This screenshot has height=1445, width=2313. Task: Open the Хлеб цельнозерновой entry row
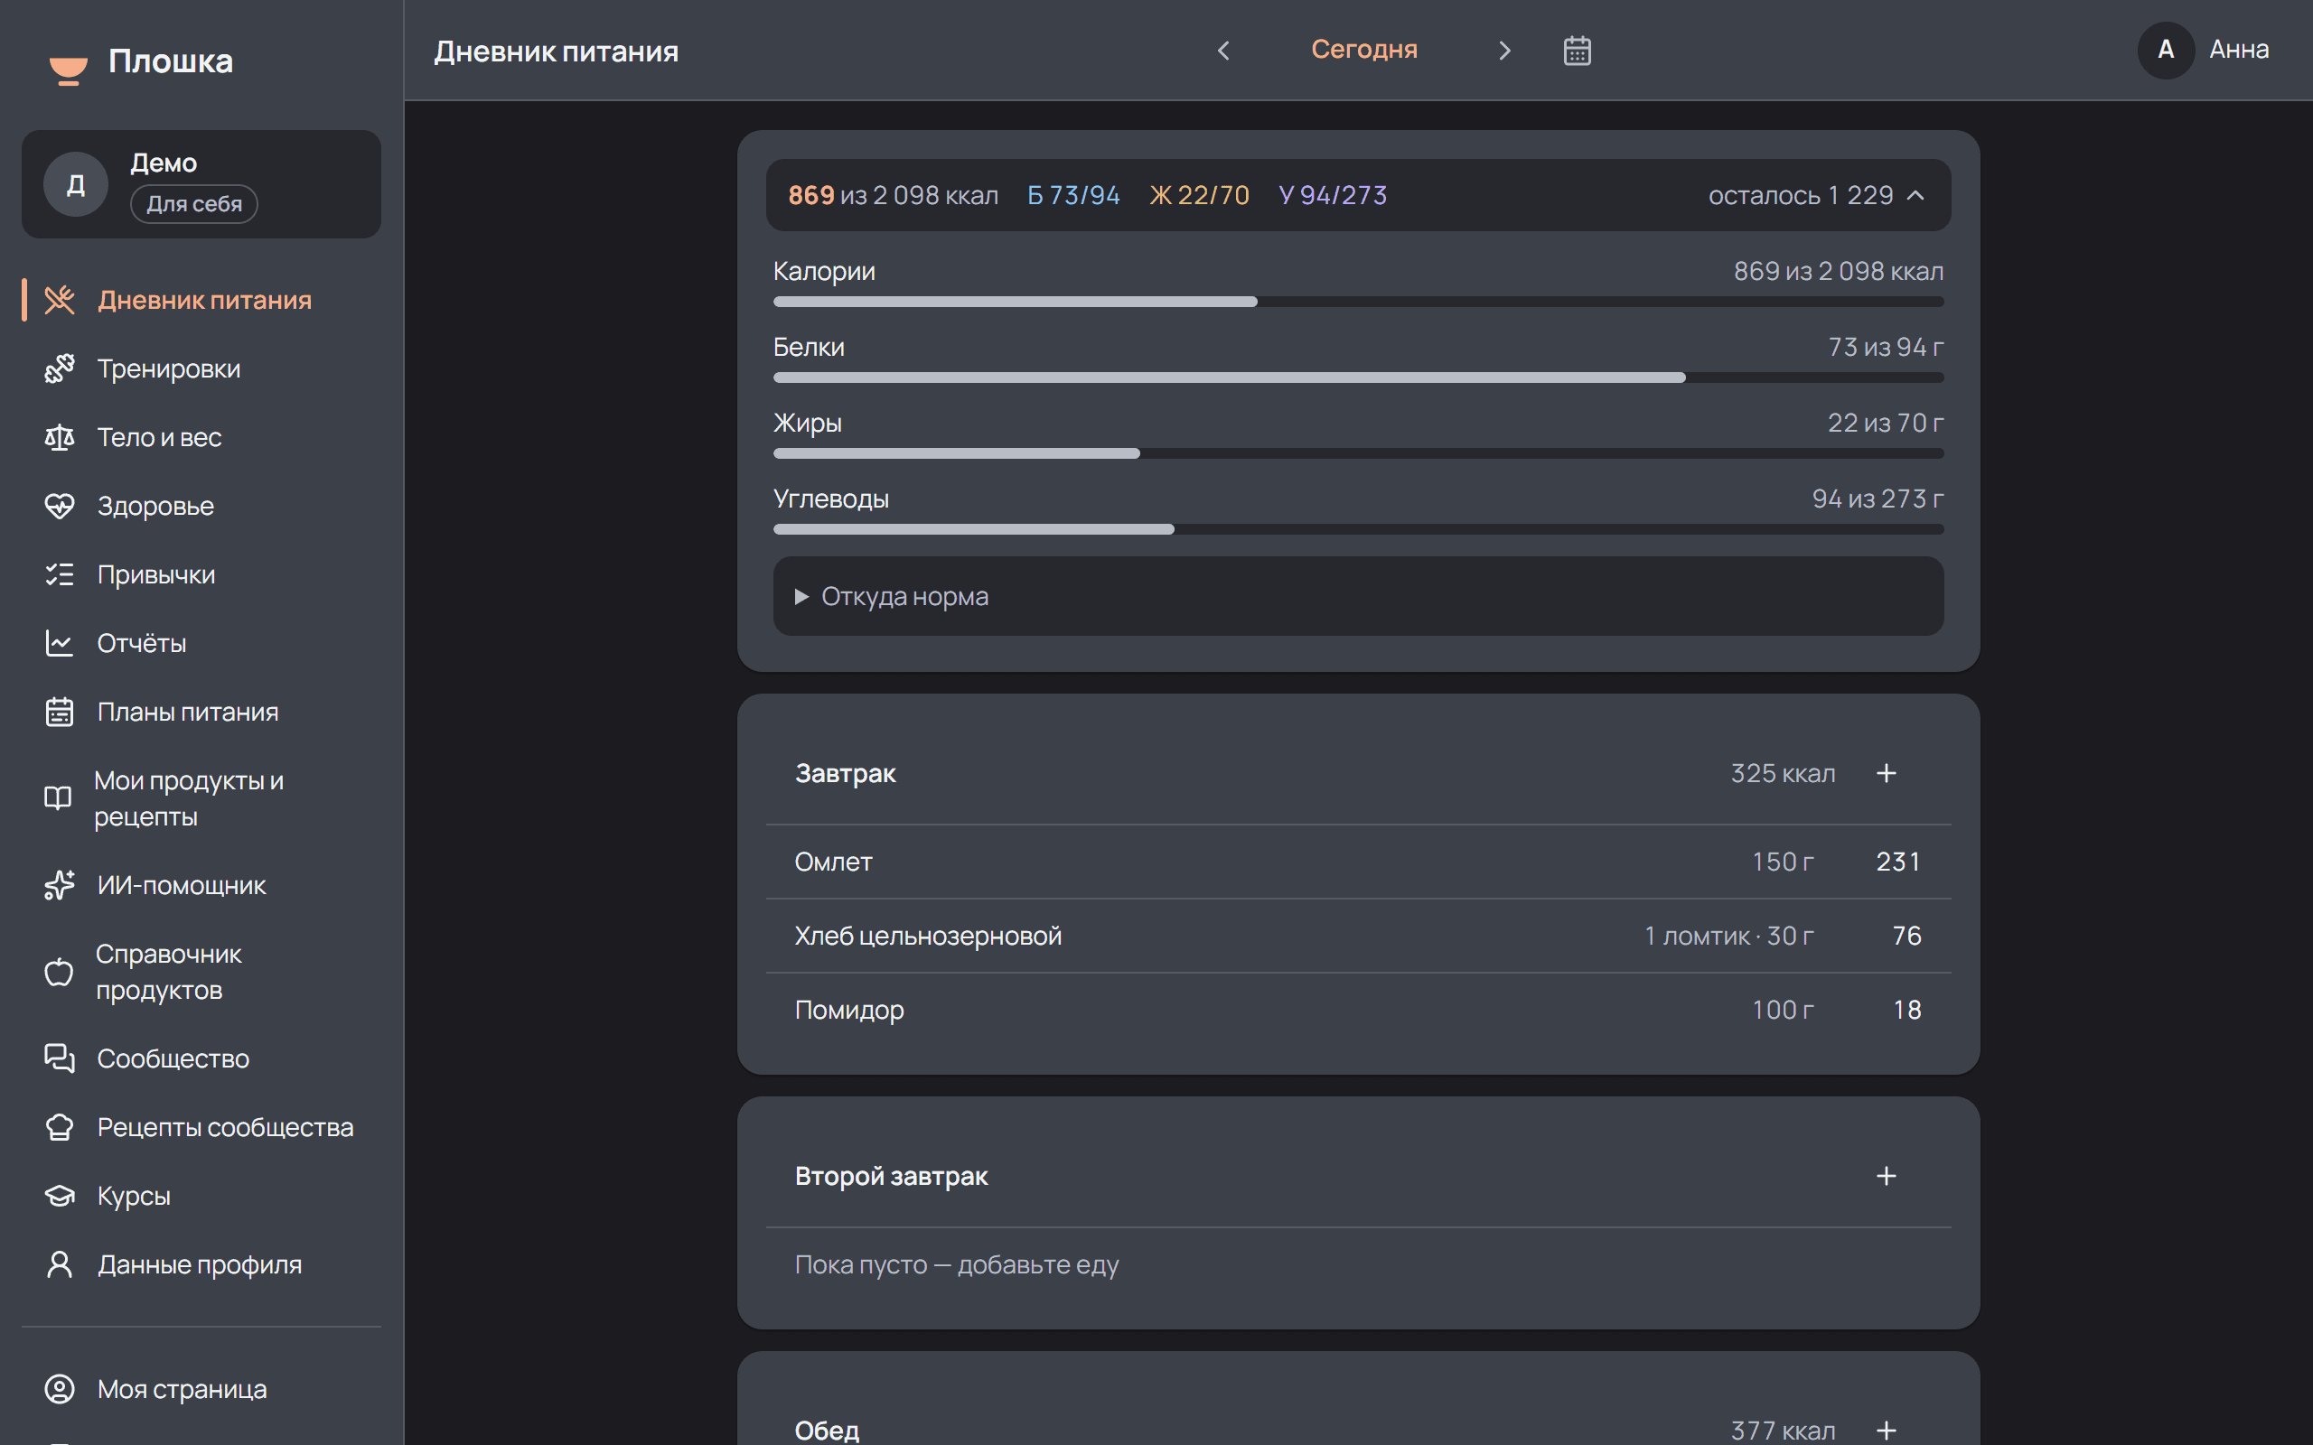pyautogui.click(x=1358, y=936)
